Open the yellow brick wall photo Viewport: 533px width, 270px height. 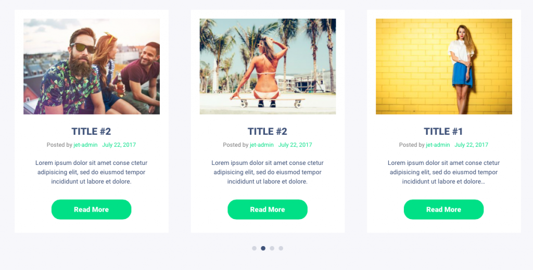(443, 67)
